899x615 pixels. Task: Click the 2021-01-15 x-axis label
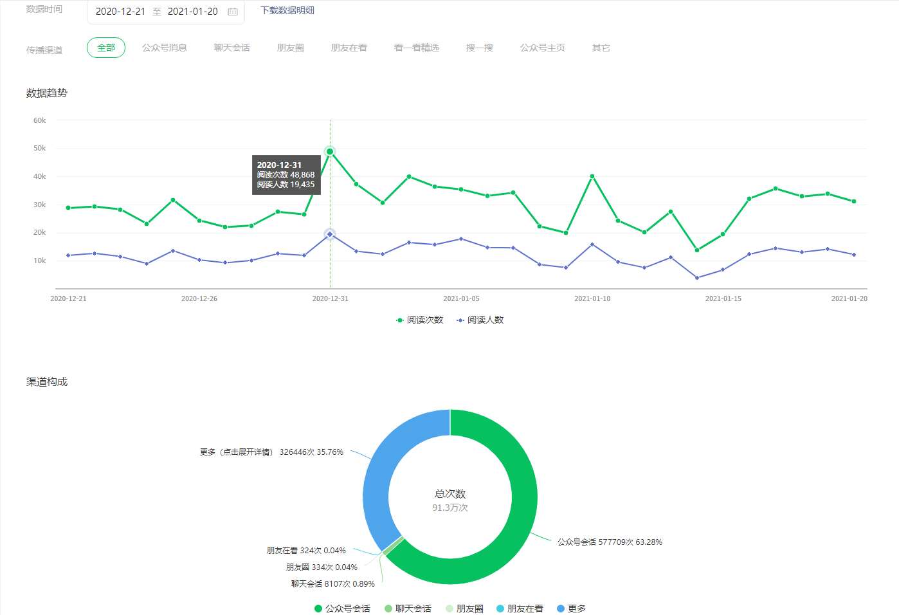click(723, 298)
